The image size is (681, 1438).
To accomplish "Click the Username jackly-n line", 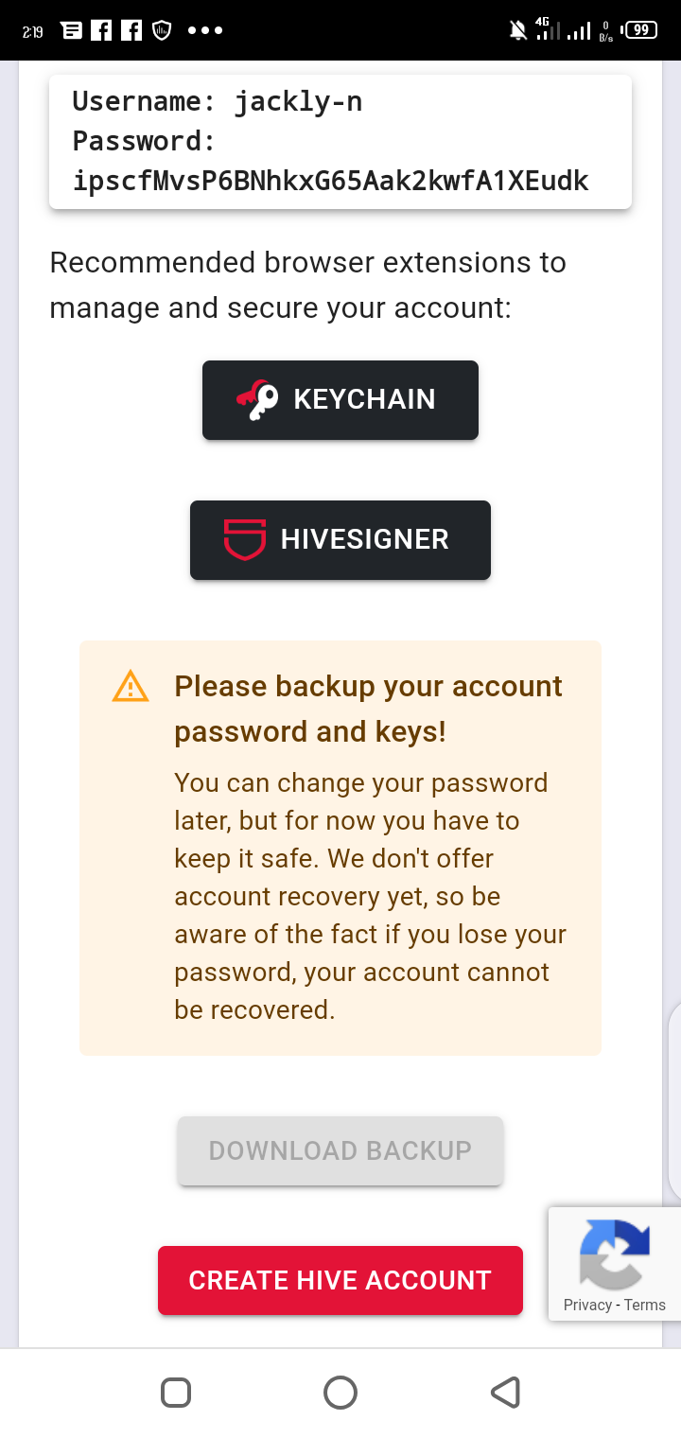I will tap(218, 101).
